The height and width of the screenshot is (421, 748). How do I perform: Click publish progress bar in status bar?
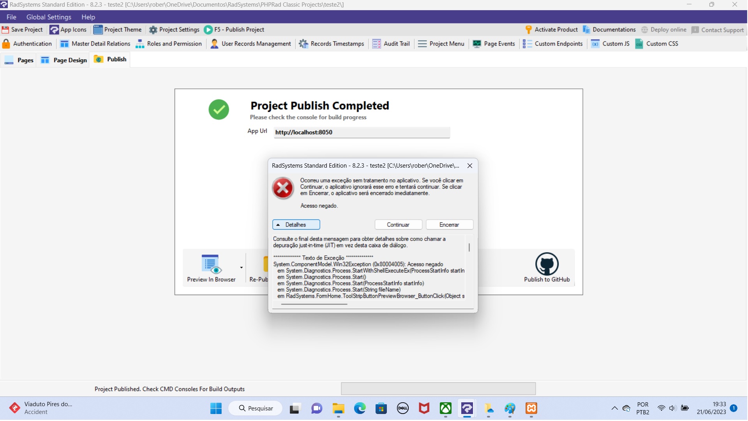438,389
